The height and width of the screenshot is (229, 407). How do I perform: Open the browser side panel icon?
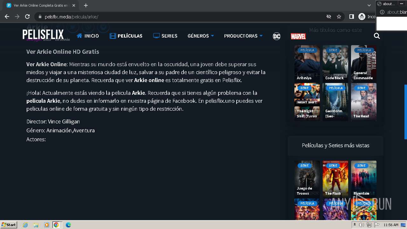pos(351,17)
